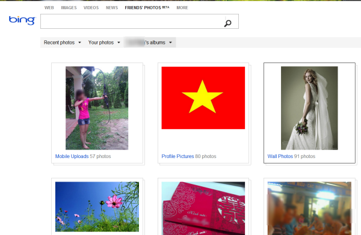
Task: Open the Wall Photos album link
Action: point(280,156)
